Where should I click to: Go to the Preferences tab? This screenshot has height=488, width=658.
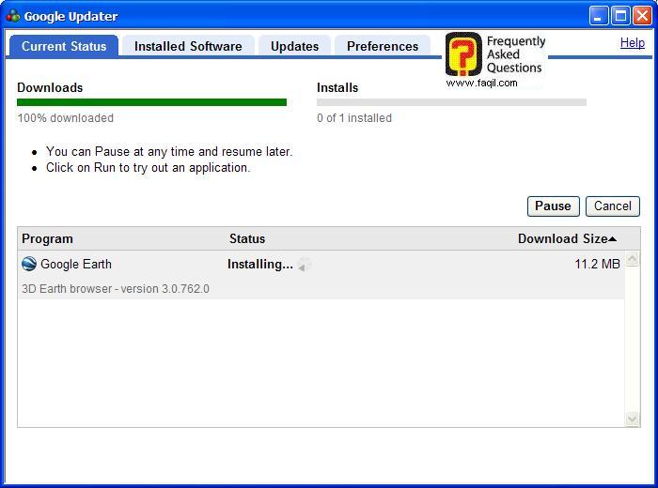382,46
